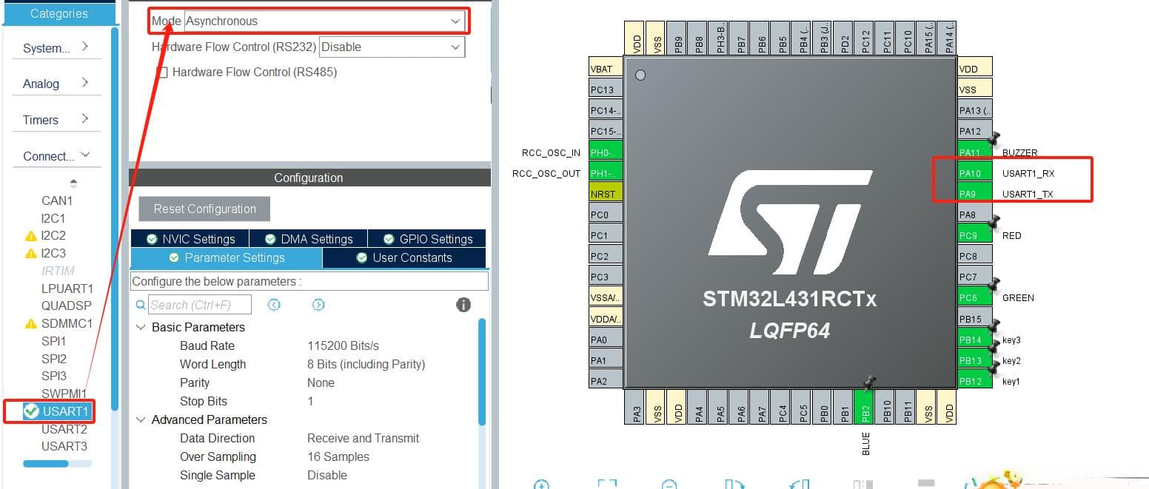This screenshot has width=1149, height=489.
Task: Expand the Analog category
Action: coord(56,84)
